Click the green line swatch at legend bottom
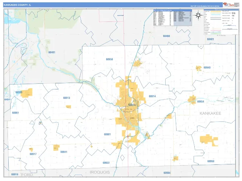 [216, 34]
